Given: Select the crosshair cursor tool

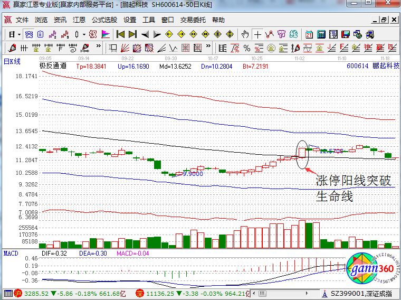Looking at the screenshot, I should click(257, 34).
